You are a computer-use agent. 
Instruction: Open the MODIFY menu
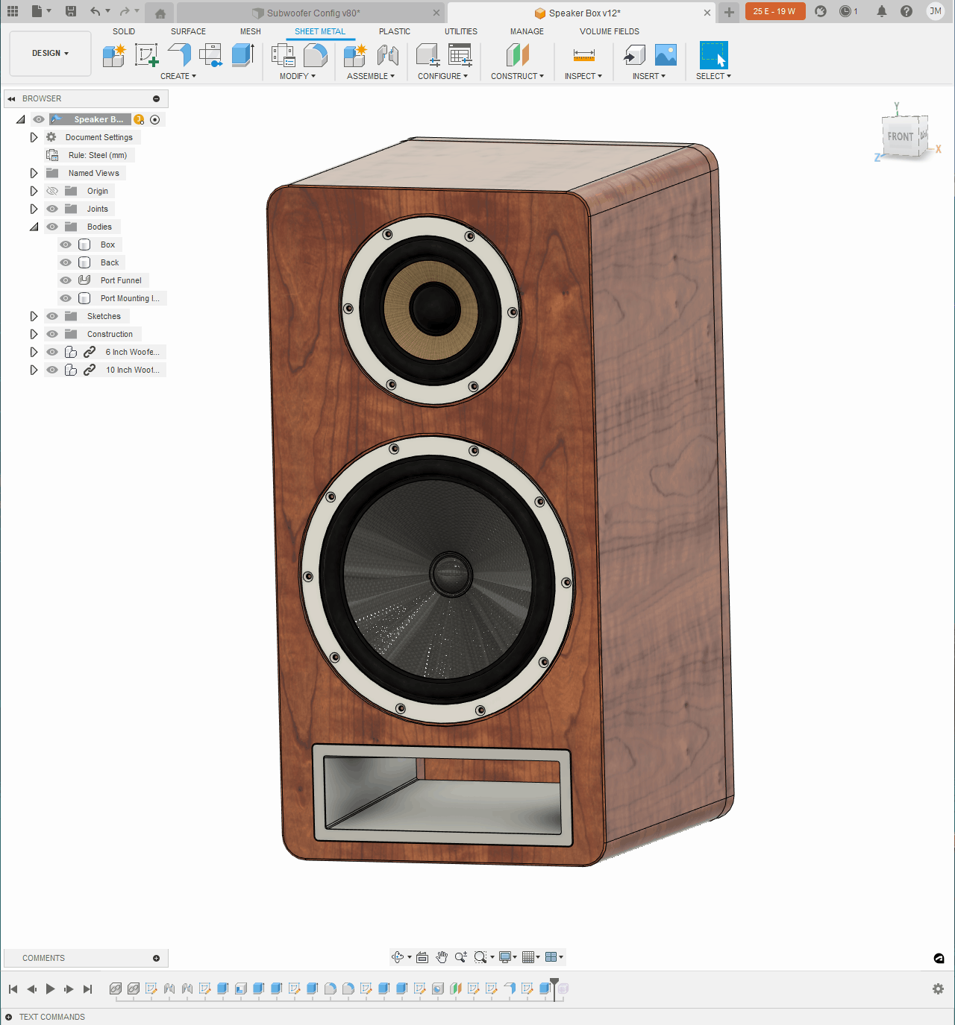pyautogui.click(x=297, y=76)
